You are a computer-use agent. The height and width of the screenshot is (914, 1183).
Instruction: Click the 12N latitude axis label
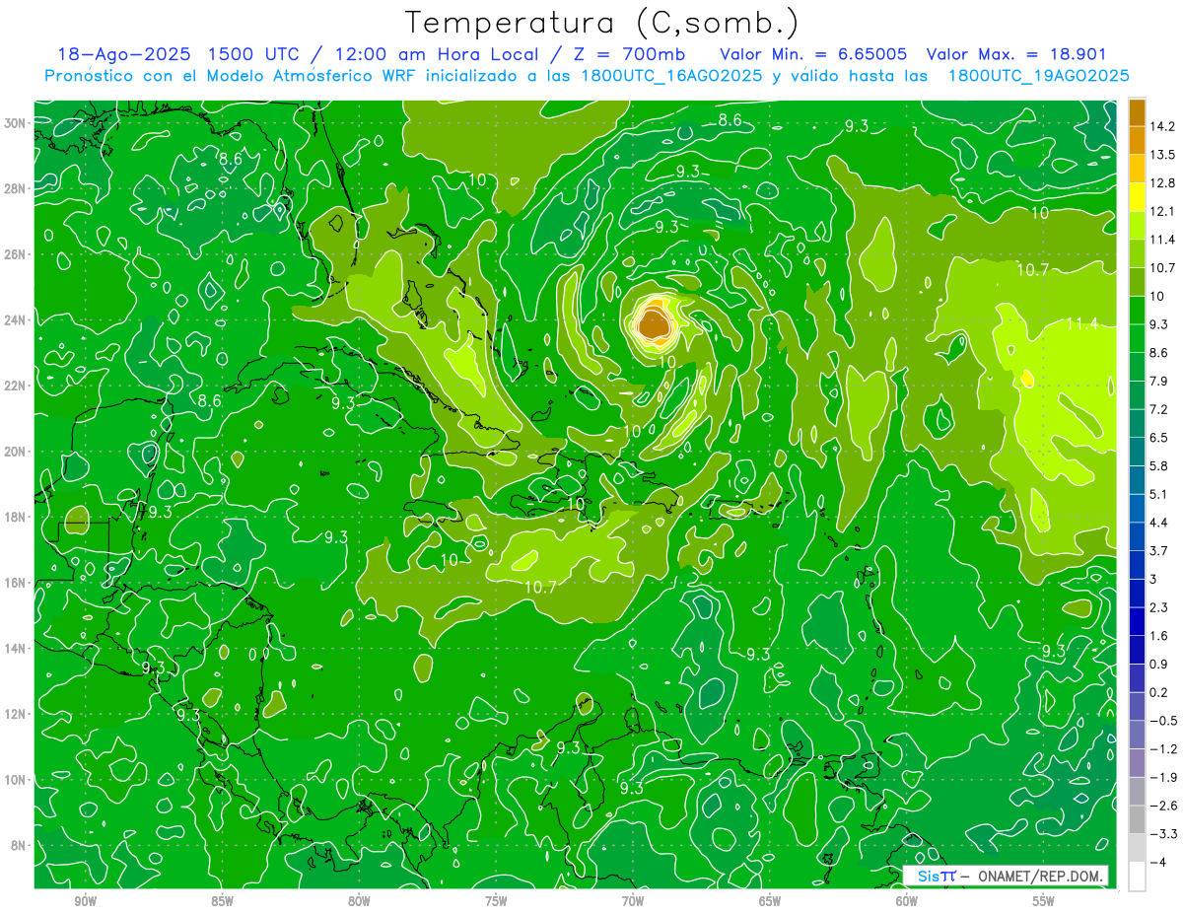[16, 714]
